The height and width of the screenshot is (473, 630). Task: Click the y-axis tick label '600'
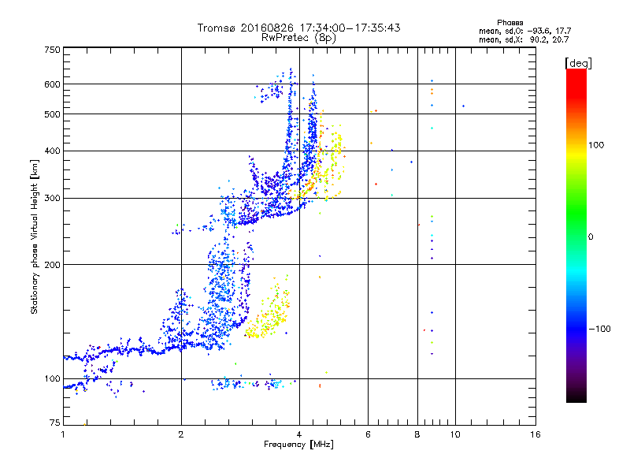point(53,84)
